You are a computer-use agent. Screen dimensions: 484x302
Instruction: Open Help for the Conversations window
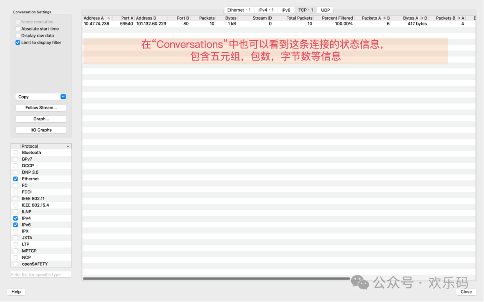click(x=16, y=291)
